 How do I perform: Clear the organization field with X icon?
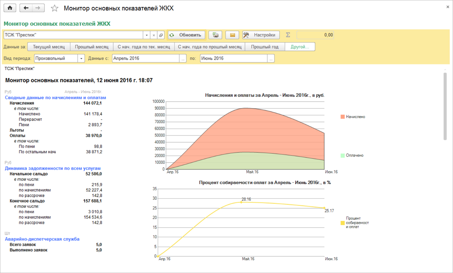(154, 35)
